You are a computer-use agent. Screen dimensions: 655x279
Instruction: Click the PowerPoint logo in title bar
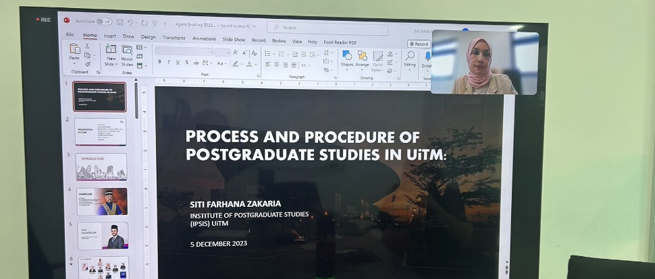pos(66,20)
